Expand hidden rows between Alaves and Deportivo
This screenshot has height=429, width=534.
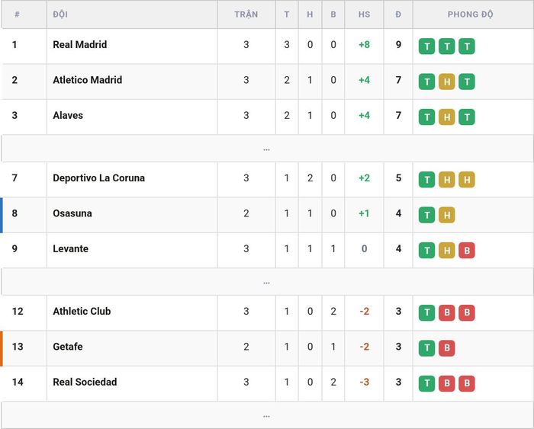point(267,149)
